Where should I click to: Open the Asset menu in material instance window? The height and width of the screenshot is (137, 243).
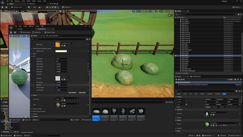pos(25,26)
